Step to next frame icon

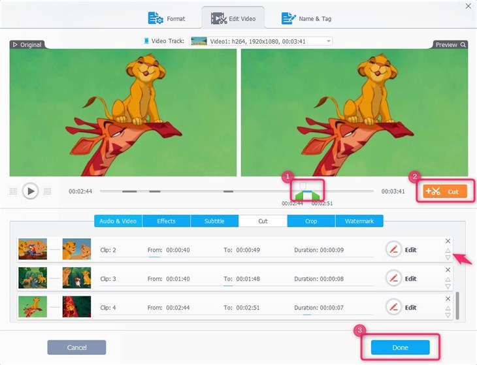pos(48,191)
